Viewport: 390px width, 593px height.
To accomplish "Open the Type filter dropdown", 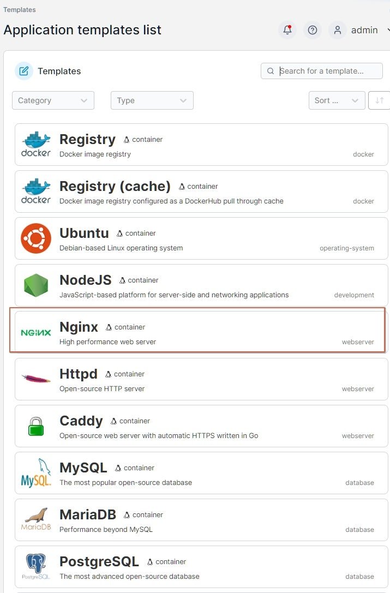I will pos(152,100).
